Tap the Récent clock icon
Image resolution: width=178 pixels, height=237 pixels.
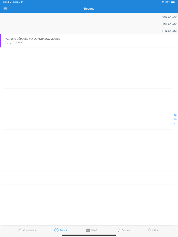(56, 230)
